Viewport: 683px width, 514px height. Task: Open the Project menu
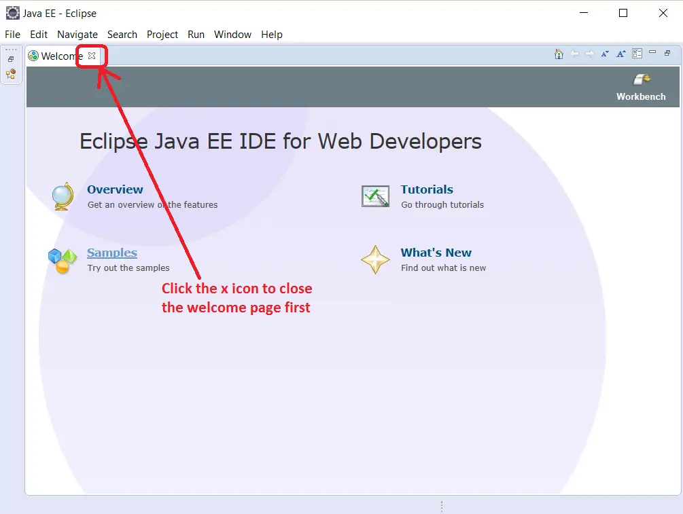pos(162,35)
